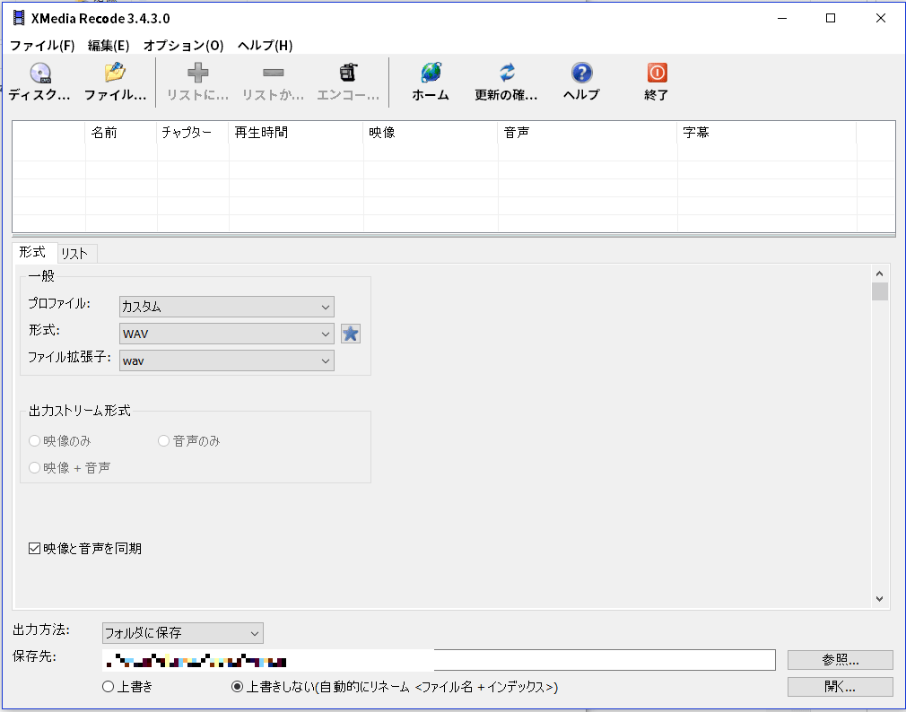Close the XMedia Recode window
The height and width of the screenshot is (712, 906).
tap(880, 18)
